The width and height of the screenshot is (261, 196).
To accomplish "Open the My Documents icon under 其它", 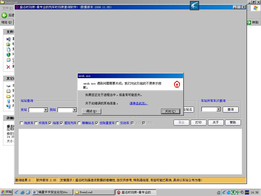I will click(x=8, y=91).
